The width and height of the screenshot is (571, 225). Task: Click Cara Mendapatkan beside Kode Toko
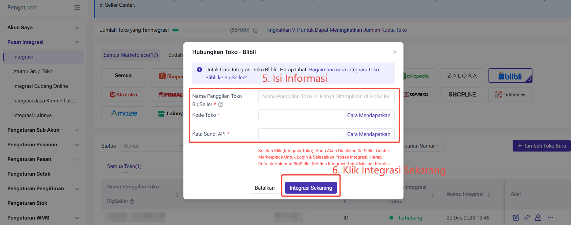(x=368, y=115)
